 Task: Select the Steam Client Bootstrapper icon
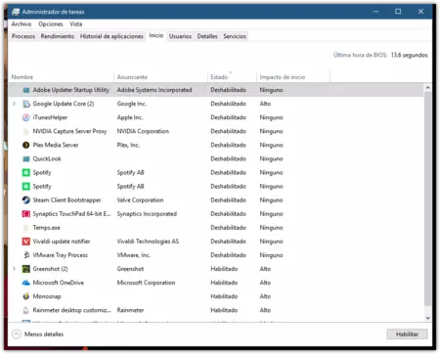point(26,200)
